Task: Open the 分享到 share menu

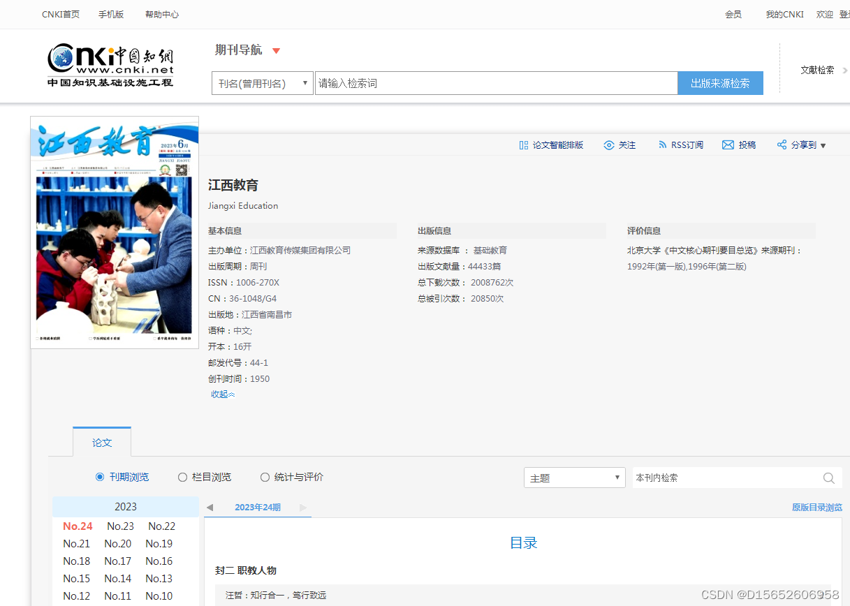Action: [x=801, y=145]
